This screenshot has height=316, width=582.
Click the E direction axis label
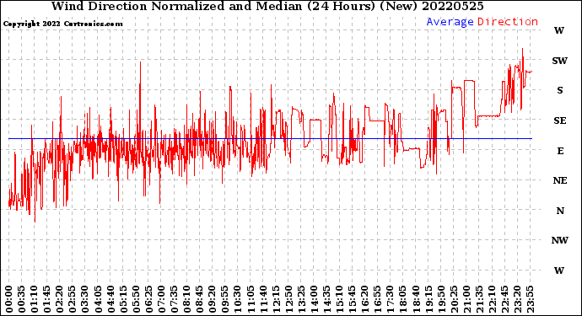tap(560, 151)
